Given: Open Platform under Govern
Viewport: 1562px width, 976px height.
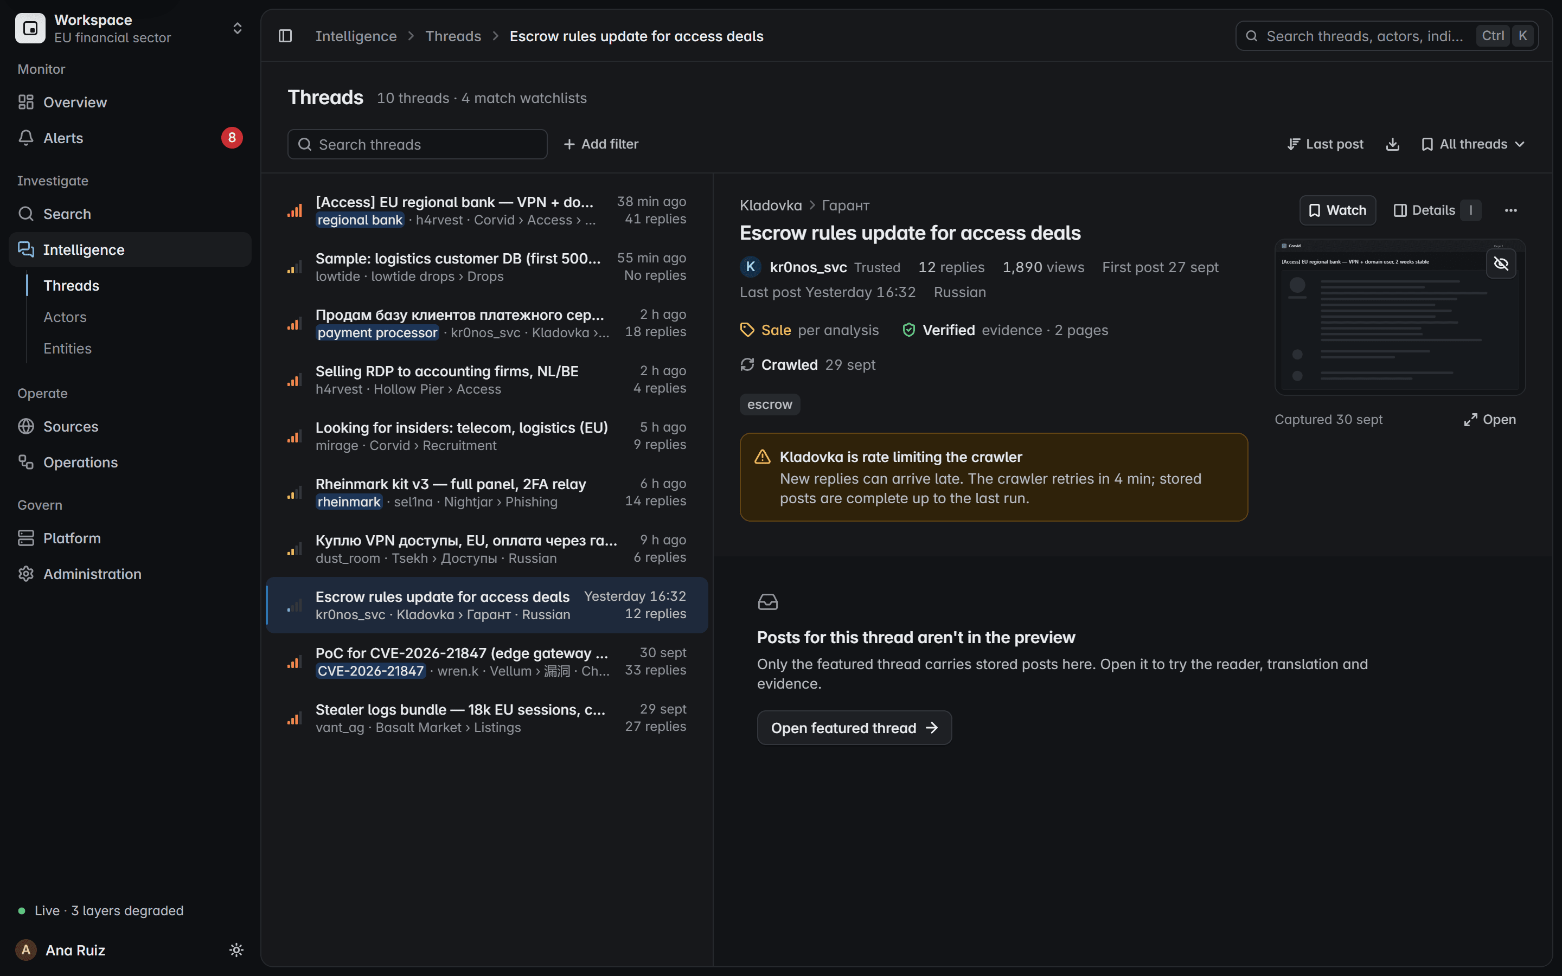Looking at the screenshot, I should (130, 538).
